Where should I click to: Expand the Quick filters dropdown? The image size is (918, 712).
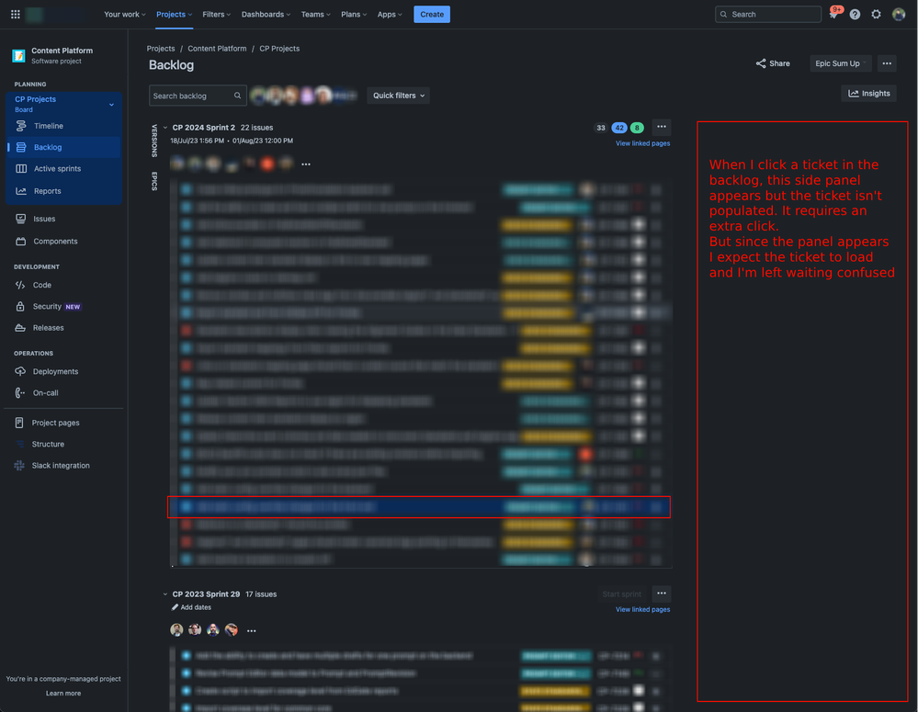(x=397, y=96)
